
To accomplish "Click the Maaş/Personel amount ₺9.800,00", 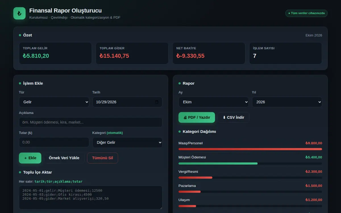I will click(x=314, y=143).
